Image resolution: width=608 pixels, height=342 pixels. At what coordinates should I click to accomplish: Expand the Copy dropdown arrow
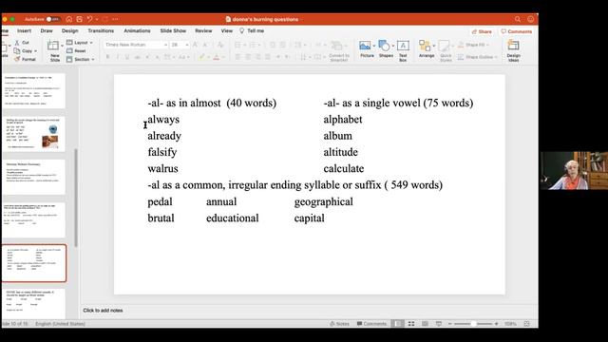36,50
